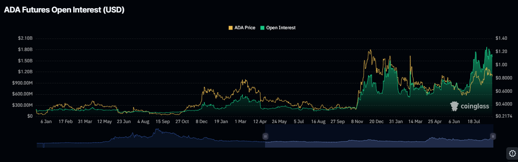Click the ADA Futures Open Interest (USD) title
This screenshot has width=518, height=162.
click(64, 11)
